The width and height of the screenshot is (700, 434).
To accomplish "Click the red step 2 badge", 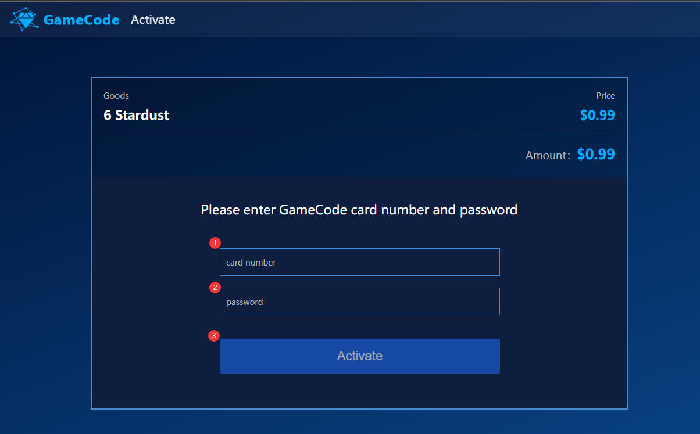I will pos(215,287).
